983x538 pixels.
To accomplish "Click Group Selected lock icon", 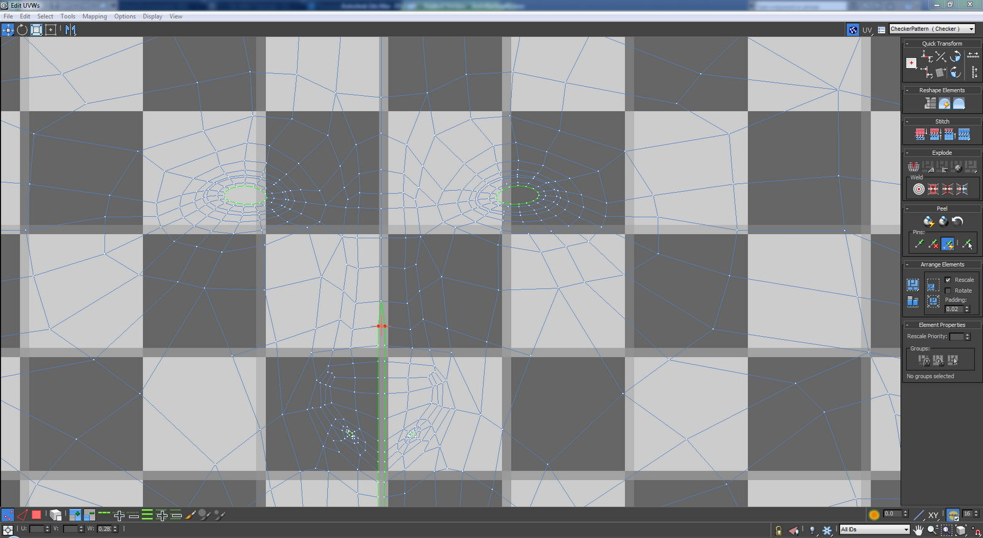I will coord(925,360).
